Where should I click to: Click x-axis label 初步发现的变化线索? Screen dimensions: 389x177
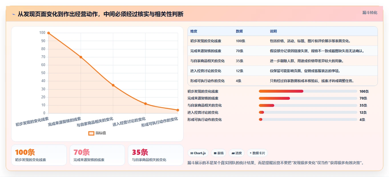(x=32, y=121)
